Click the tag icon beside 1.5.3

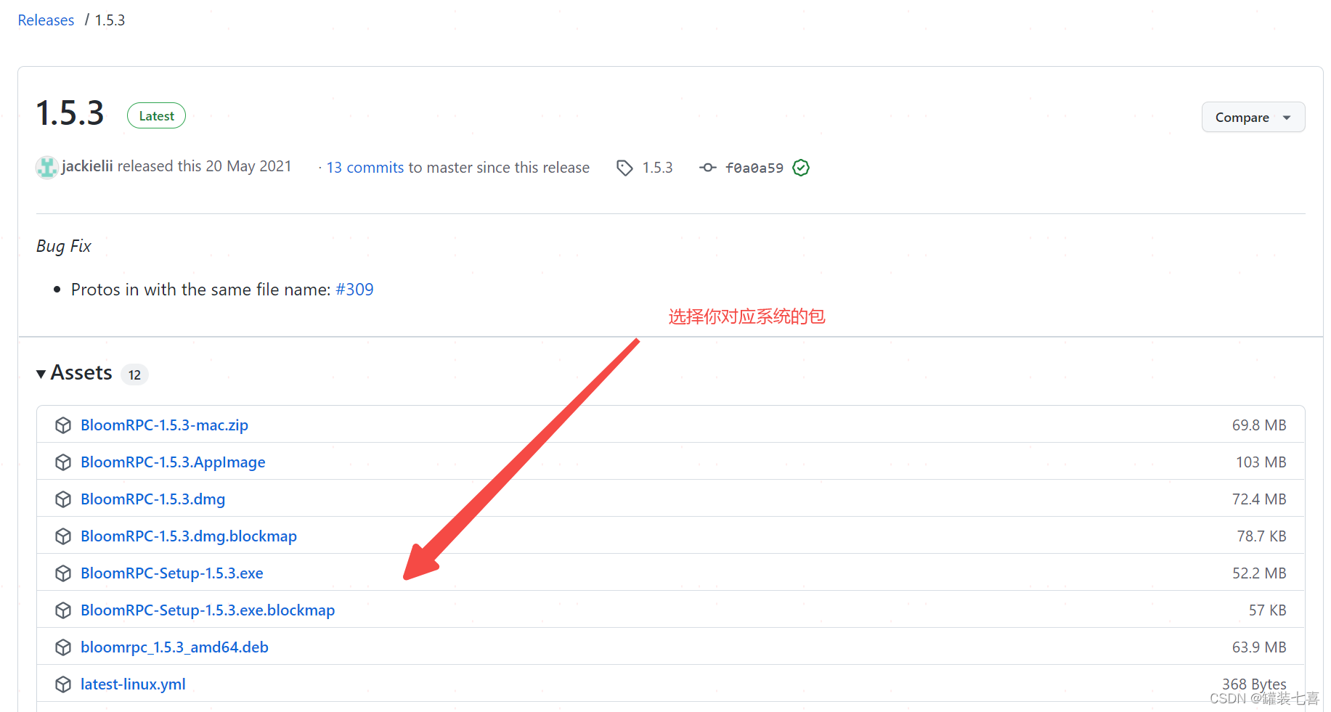[x=624, y=168]
